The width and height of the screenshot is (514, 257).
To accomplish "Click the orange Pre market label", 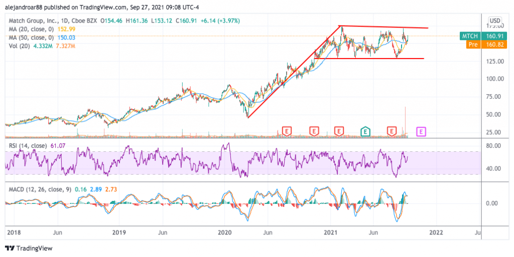I will 473,45.
